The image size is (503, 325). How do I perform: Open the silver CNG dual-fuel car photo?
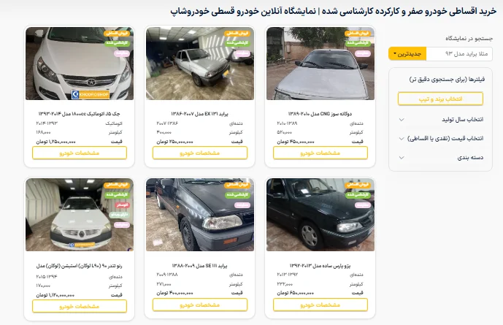click(x=320, y=64)
